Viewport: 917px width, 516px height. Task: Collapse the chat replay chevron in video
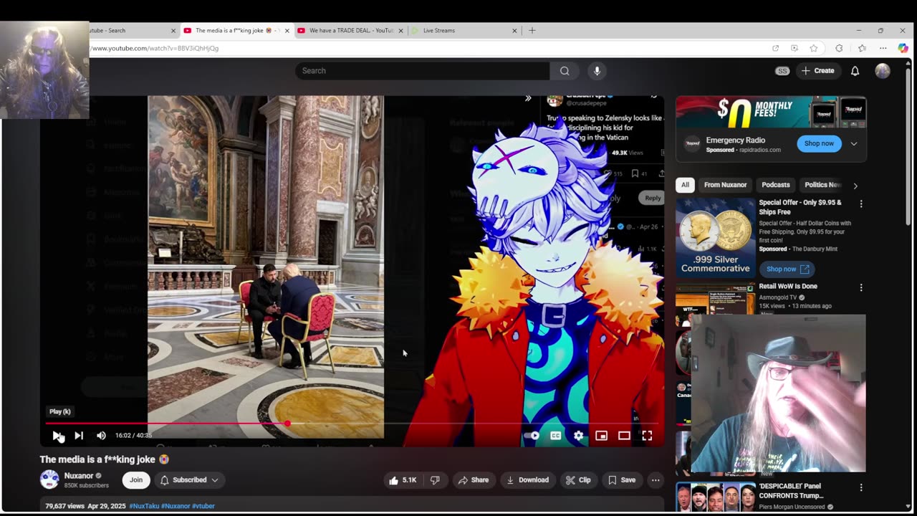[x=528, y=98]
